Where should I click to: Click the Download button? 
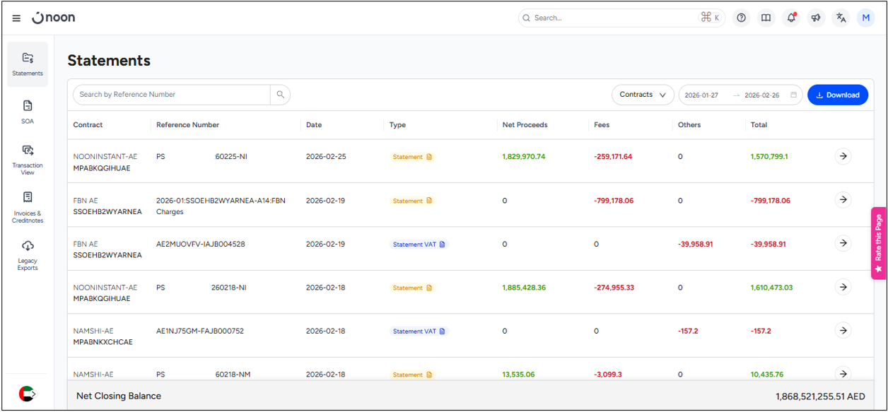(x=837, y=95)
